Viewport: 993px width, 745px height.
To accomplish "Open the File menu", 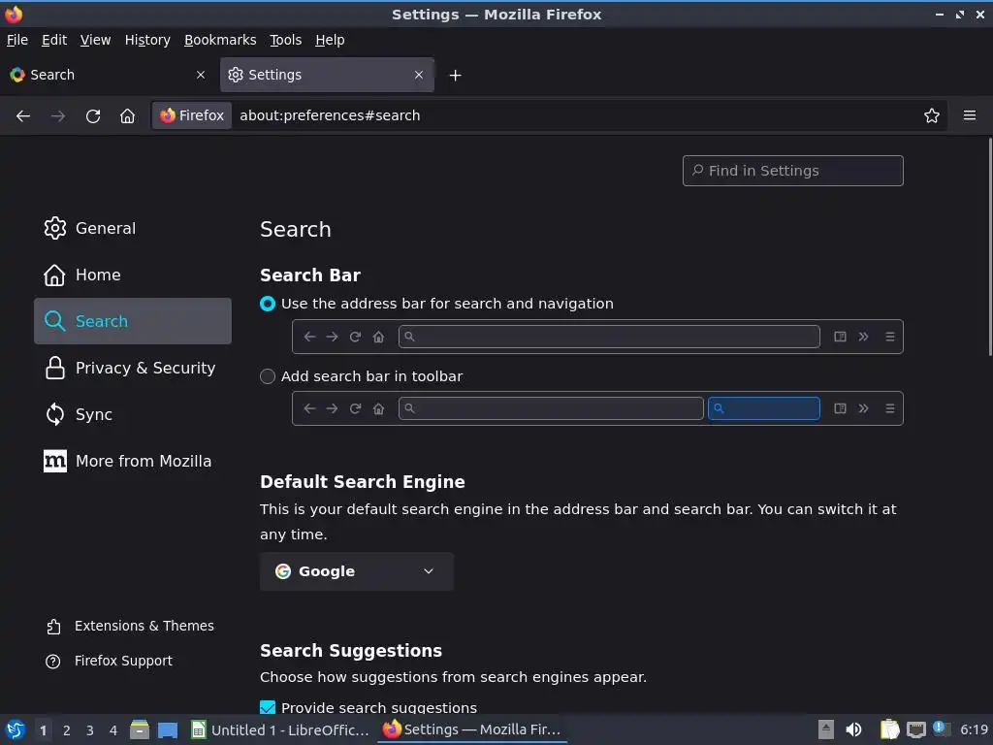I will [x=17, y=40].
